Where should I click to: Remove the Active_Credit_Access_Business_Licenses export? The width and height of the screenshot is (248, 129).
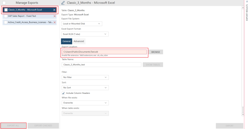tap(54, 22)
